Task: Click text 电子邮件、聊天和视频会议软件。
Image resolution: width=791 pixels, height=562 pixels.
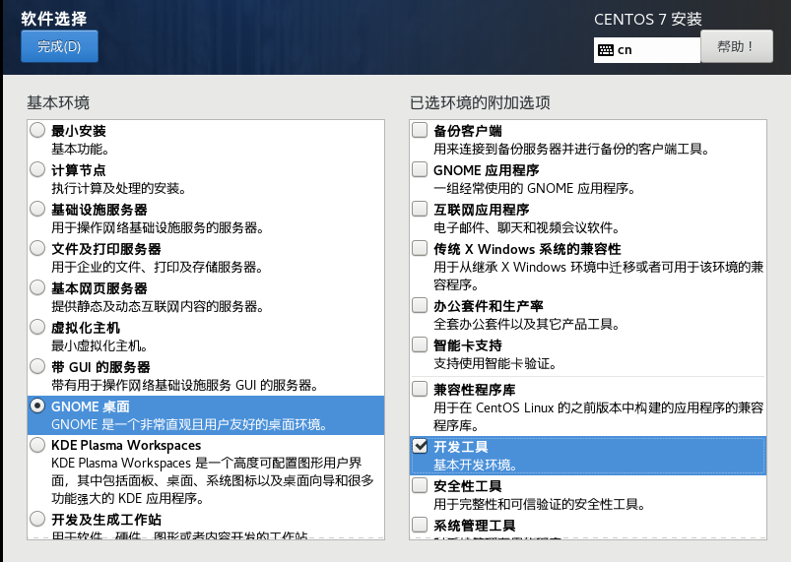Action: pos(527,227)
